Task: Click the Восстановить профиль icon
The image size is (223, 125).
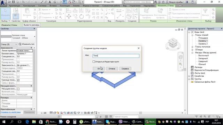Action: (x=160, y=11)
